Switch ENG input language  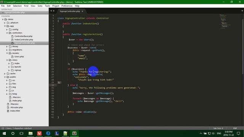219,134
